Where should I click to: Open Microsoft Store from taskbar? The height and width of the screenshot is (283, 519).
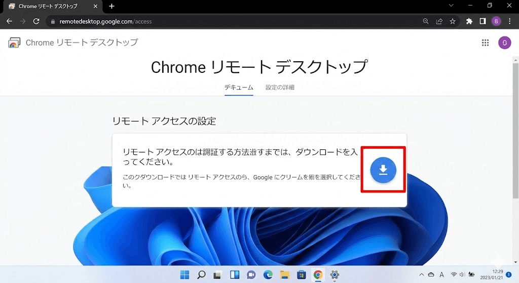(301, 275)
